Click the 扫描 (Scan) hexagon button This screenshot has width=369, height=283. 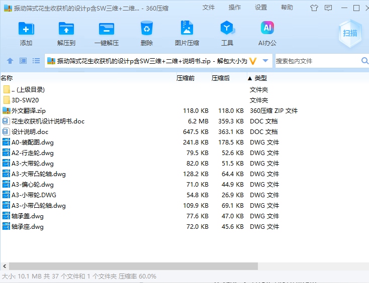[x=350, y=33]
